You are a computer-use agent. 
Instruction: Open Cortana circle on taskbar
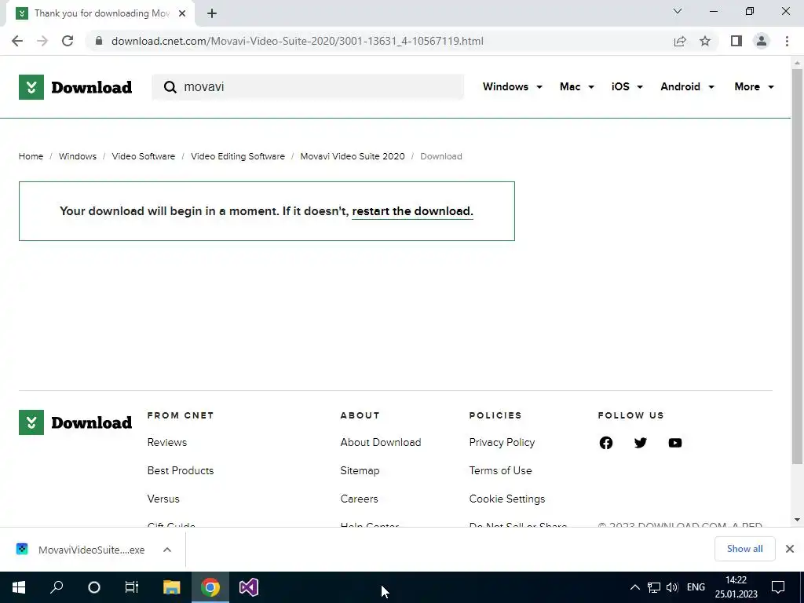[x=94, y=587]
